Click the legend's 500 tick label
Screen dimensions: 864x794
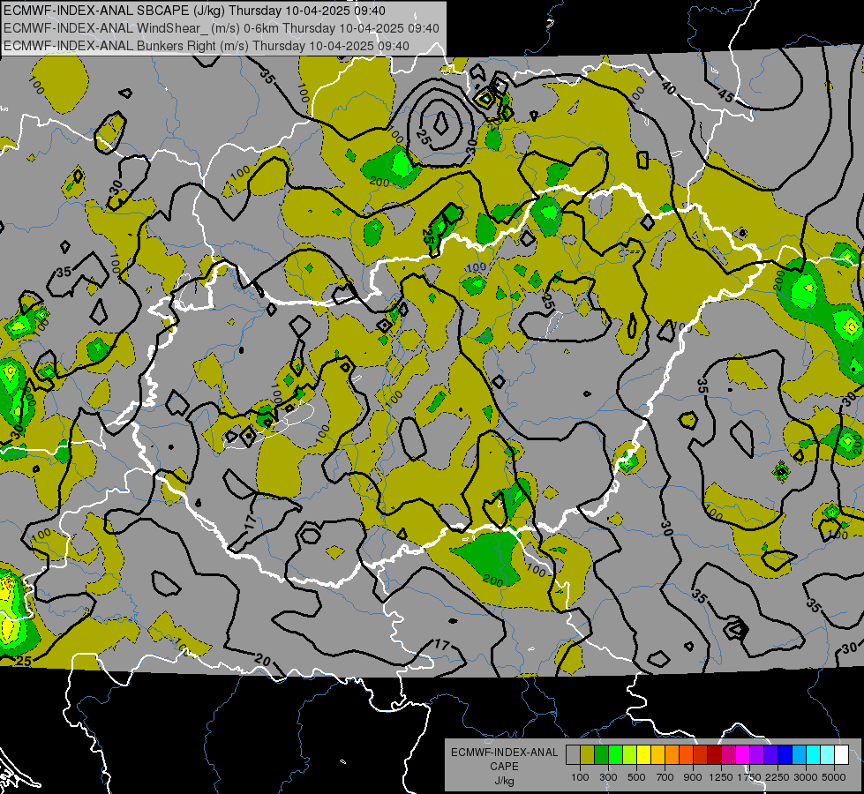[636, 777]
